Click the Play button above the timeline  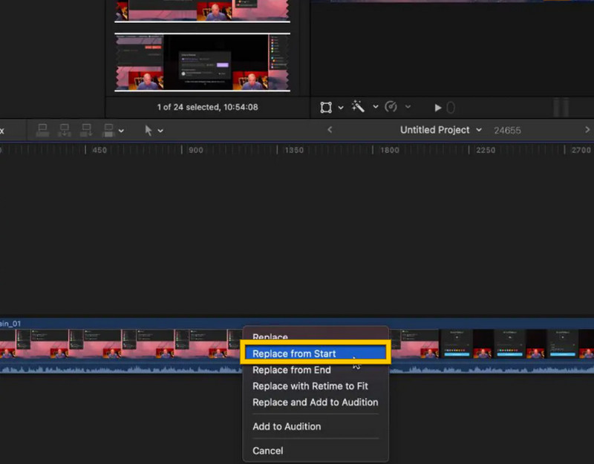click(x=438, y=107)
